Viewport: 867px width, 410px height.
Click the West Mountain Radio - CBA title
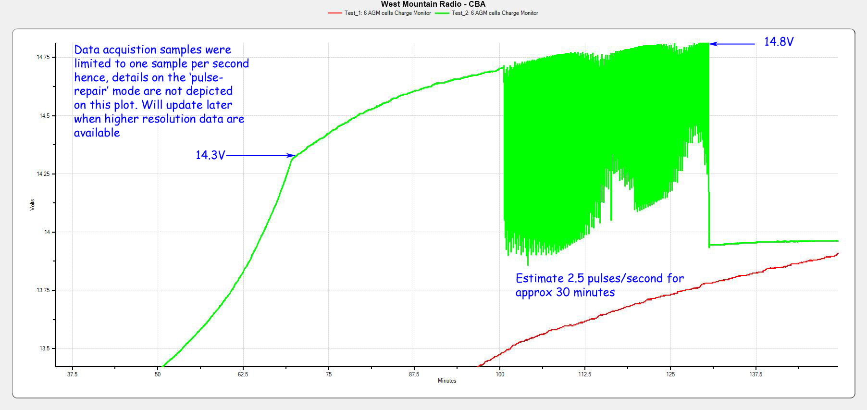(433, 4)
